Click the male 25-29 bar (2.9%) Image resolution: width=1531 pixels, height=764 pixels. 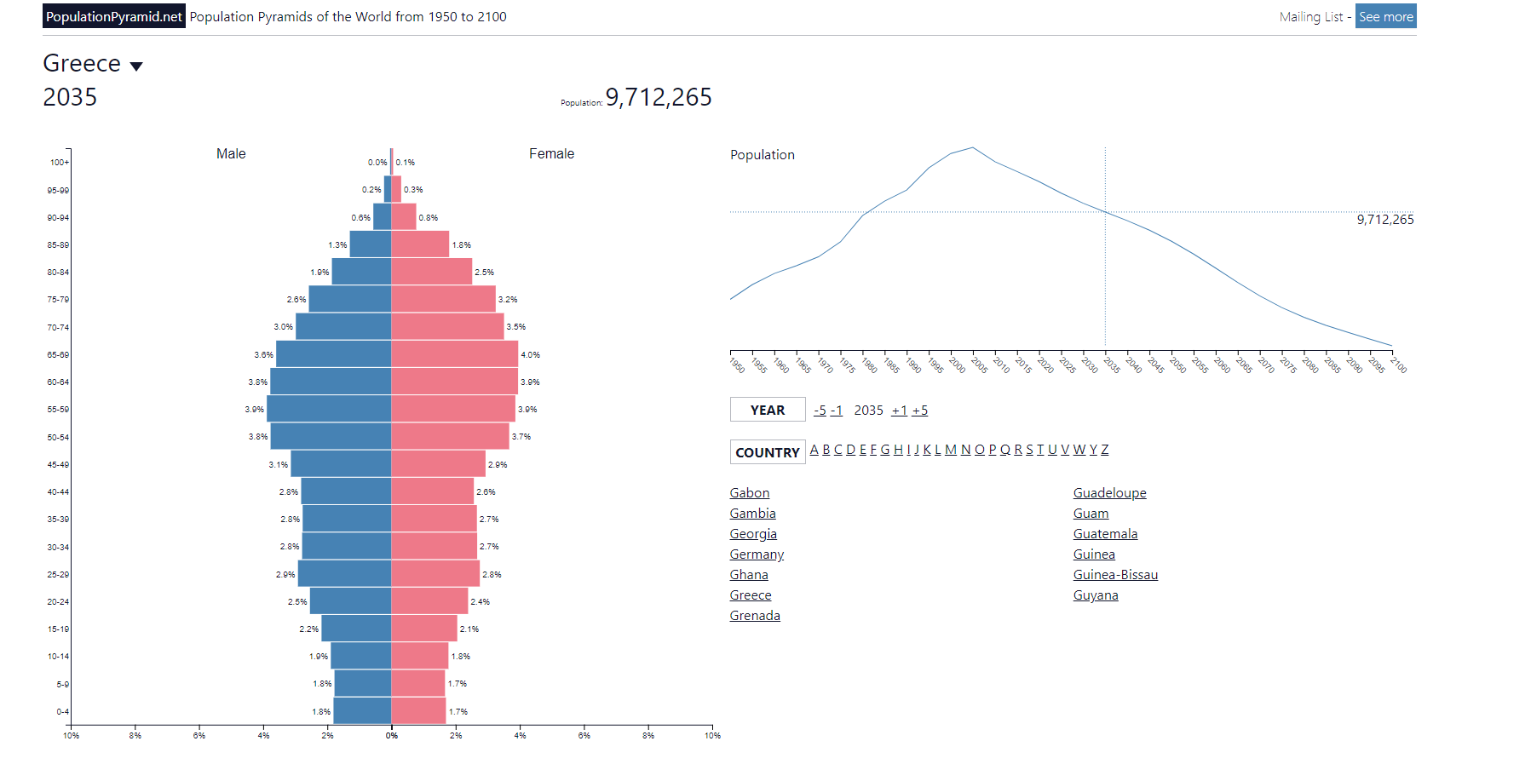(344, 574)
